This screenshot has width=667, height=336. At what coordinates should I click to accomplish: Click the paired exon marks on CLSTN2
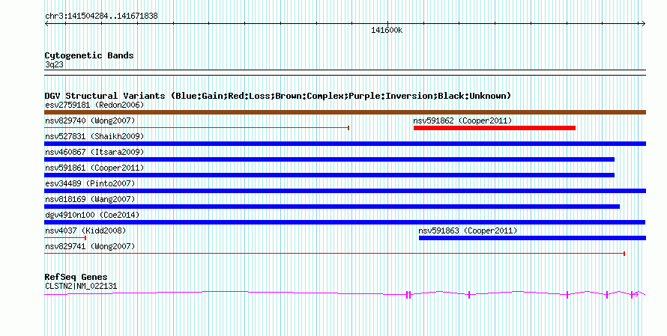point(408,295)
